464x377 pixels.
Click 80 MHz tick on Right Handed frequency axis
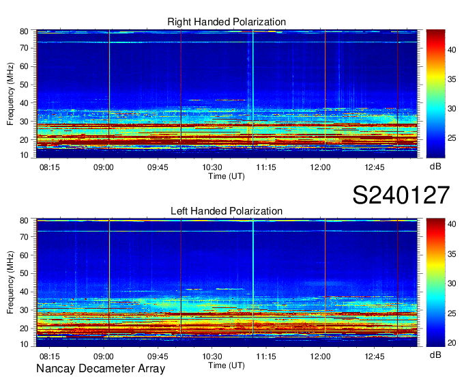[x=24, y=31]
